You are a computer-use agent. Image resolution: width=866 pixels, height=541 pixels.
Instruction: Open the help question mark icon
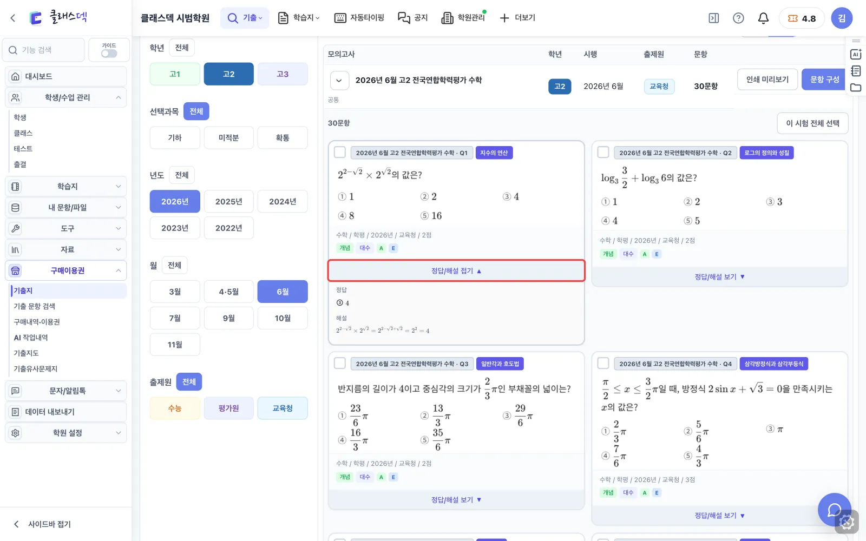click(x=738, y=18)
